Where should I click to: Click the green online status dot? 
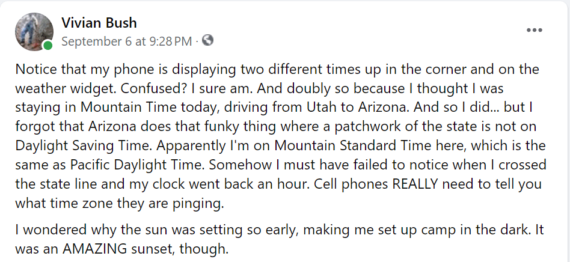tap(47, 45)
